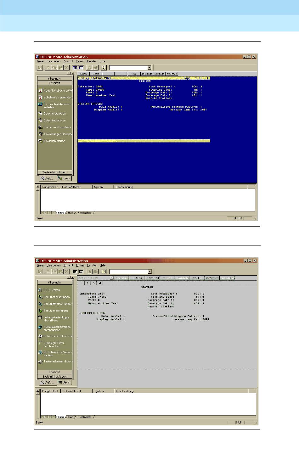The width and height of the screenshot is (299, 454).
Task: Open 'Extras' menu in upper window
Action: (80, 61)
